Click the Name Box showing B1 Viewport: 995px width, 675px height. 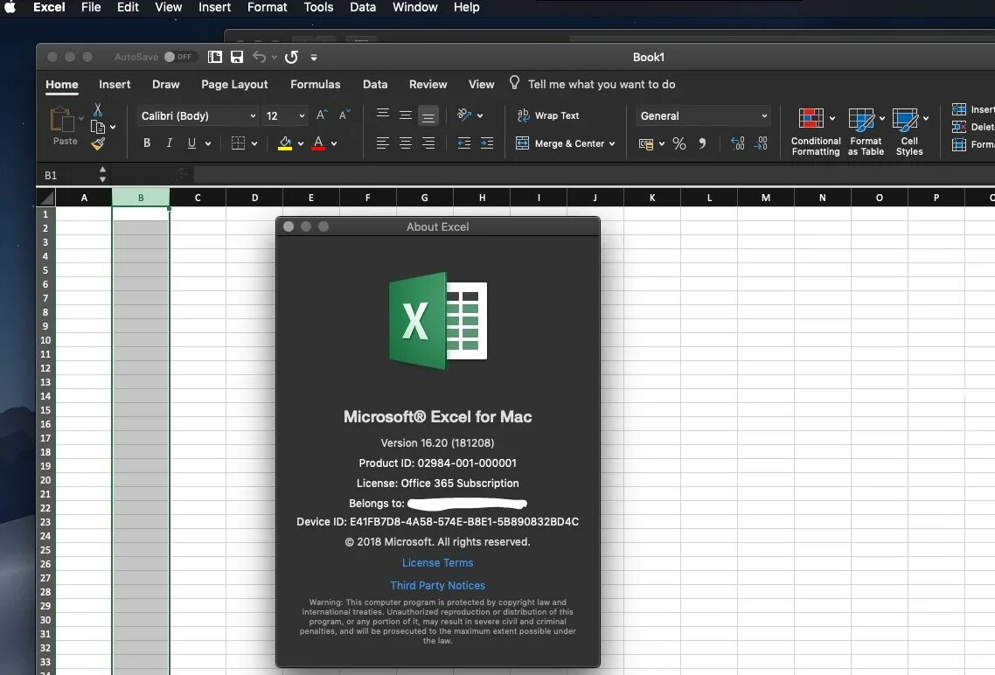click(68, 175)
